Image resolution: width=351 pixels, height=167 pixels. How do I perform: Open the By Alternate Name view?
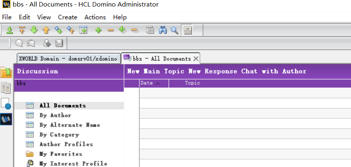coord(70,125)
